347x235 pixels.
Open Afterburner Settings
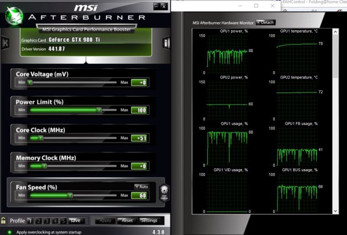pyautogui.click(x=149, y=220)
